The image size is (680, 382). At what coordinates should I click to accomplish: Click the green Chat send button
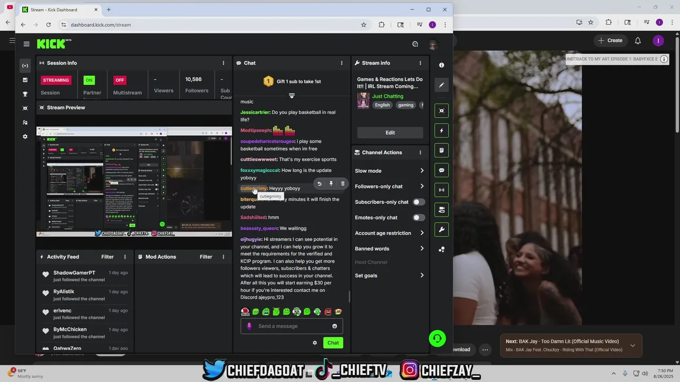(x=333, y=343)
